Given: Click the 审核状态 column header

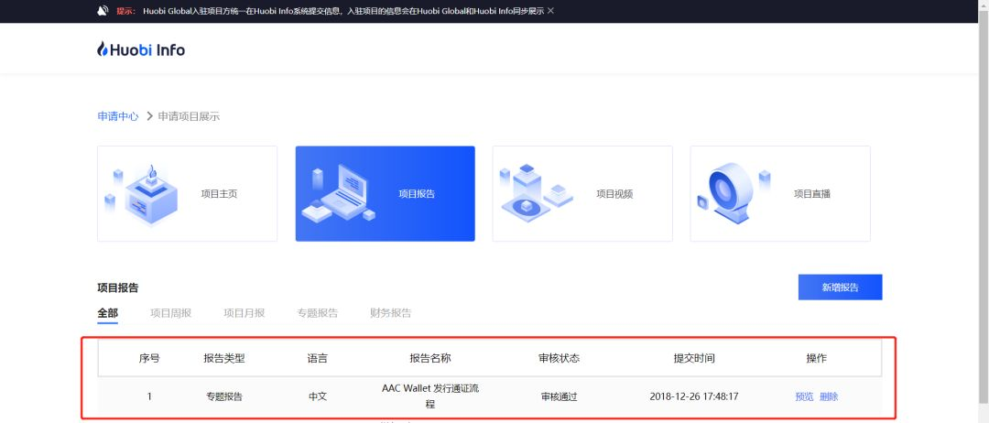Looking at the screenshot, I should point(559,359).
